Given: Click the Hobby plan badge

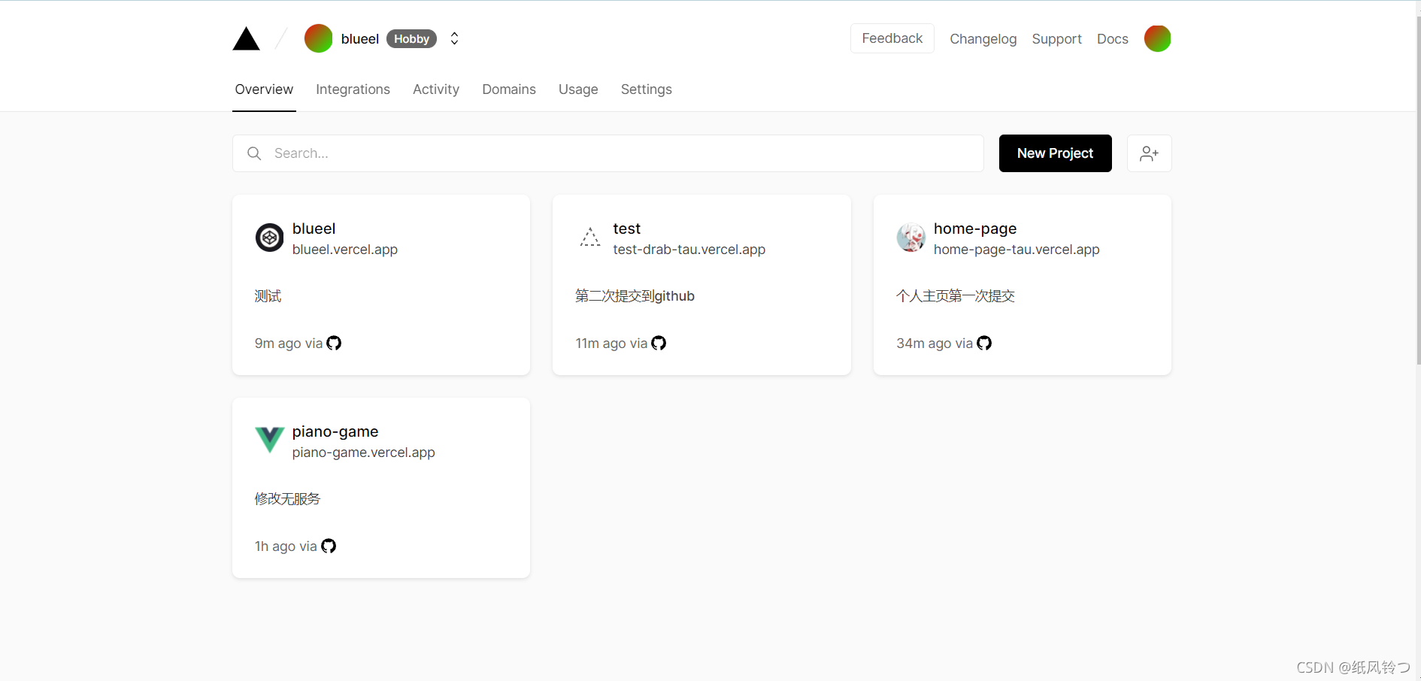Looking at the screenshot, I should click(x=411, y=39).
